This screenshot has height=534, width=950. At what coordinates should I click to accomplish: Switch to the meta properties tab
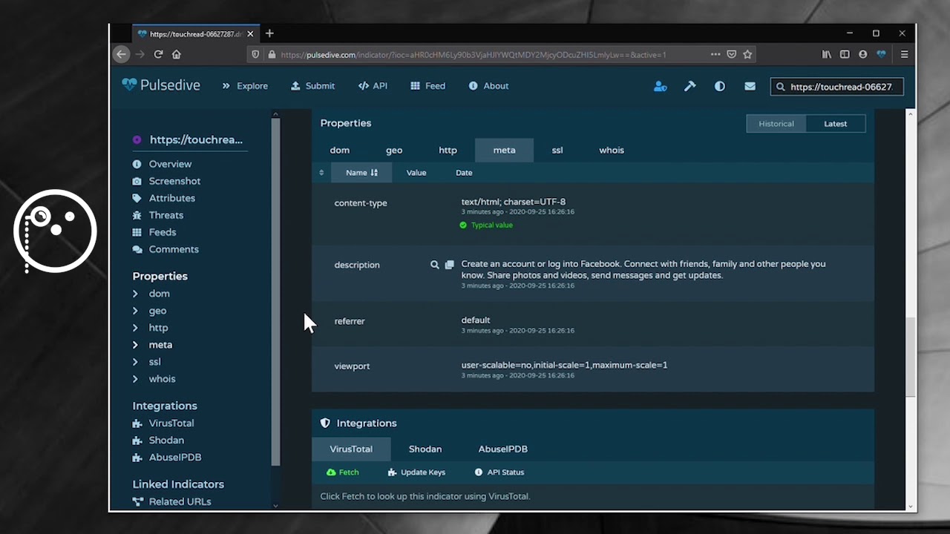(x=504, y=150)
